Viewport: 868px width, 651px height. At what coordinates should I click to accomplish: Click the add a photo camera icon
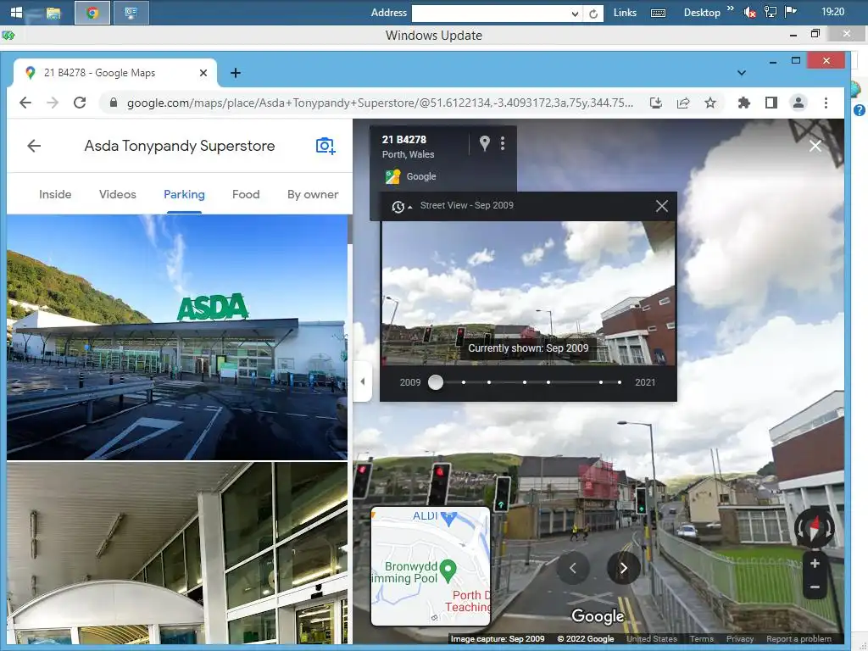pyautogui.click(x=325, y=146)
